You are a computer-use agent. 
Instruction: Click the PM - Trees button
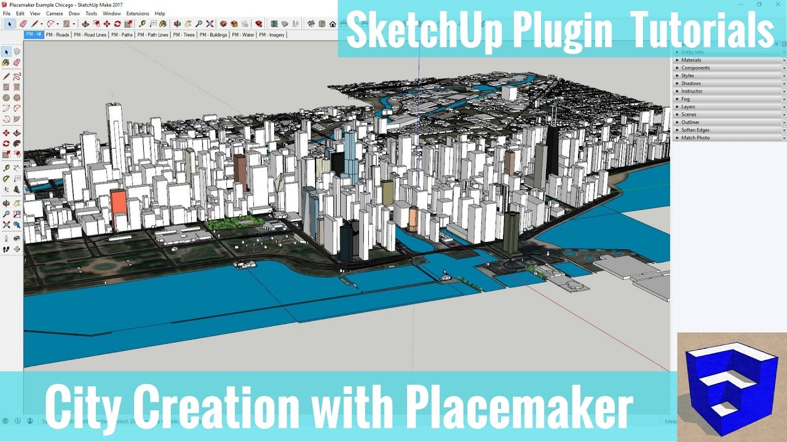point(184,34)
